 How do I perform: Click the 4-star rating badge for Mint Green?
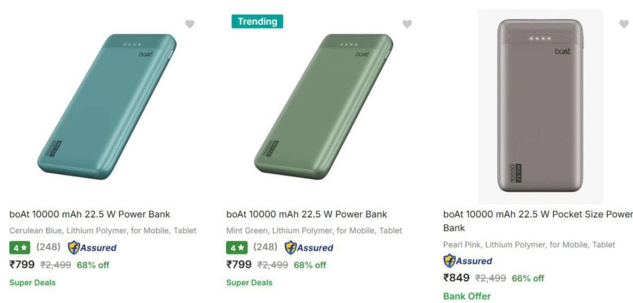tap(237, 247)
